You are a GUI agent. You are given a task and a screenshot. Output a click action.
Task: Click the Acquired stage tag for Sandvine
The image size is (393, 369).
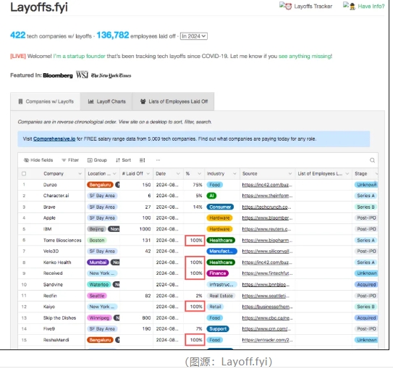[x=366, y=285]
